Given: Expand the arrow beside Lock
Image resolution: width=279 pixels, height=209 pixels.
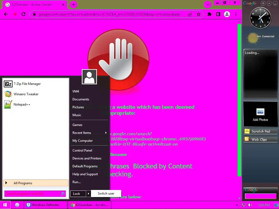Looking at the screenshot, I should pyautogui.click(x=89, y=194).
